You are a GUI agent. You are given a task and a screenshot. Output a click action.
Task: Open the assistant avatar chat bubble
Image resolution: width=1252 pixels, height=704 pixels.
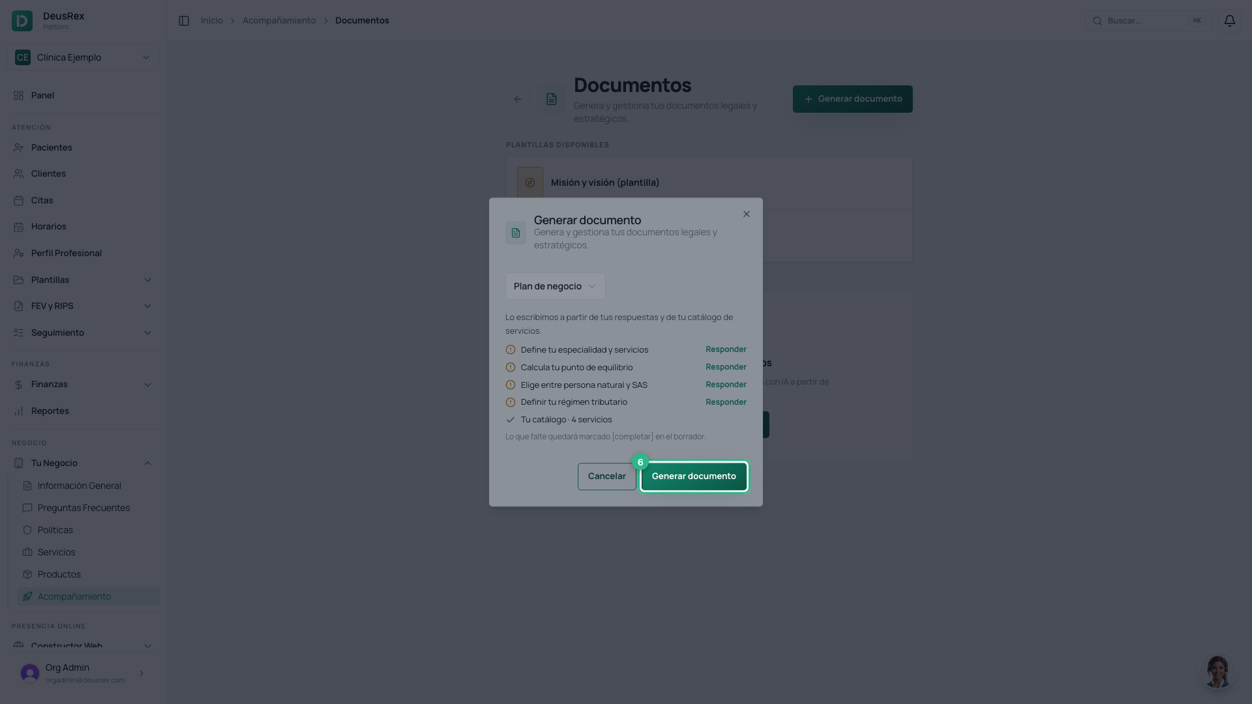coord(1217,671)
